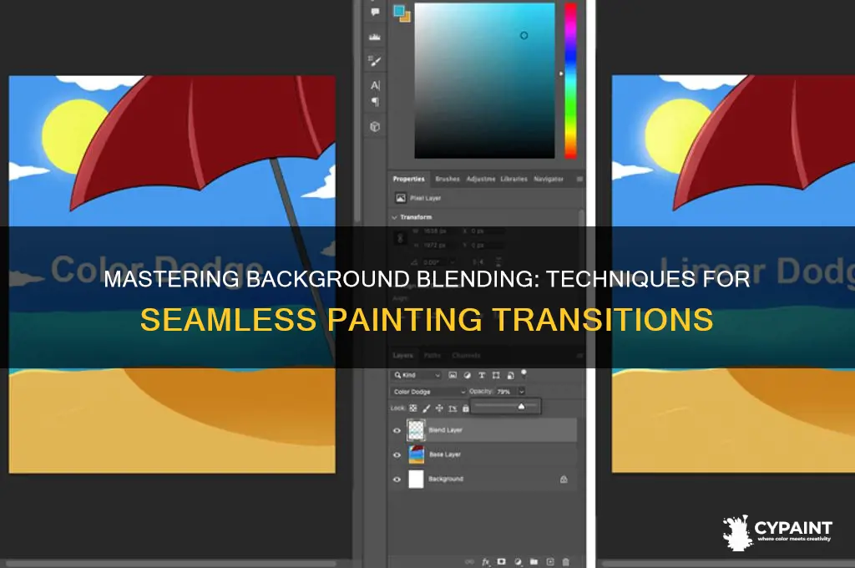855x568 pixels.
Task: Hide the Blend Layer
Action: pyautogui.click(x=397, y=430)
